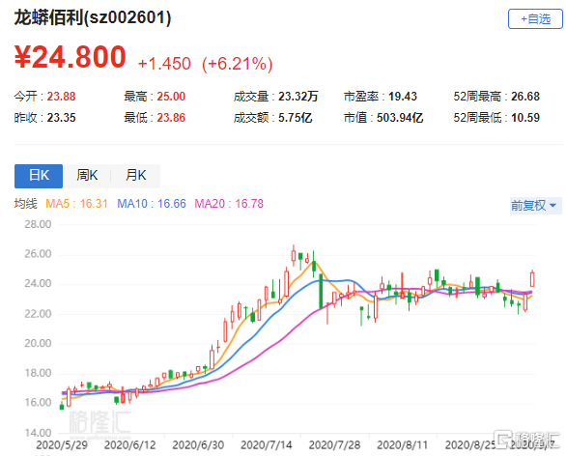Click the 52周最高 value 26.68
566x456 pixels.
click(525, 97)
